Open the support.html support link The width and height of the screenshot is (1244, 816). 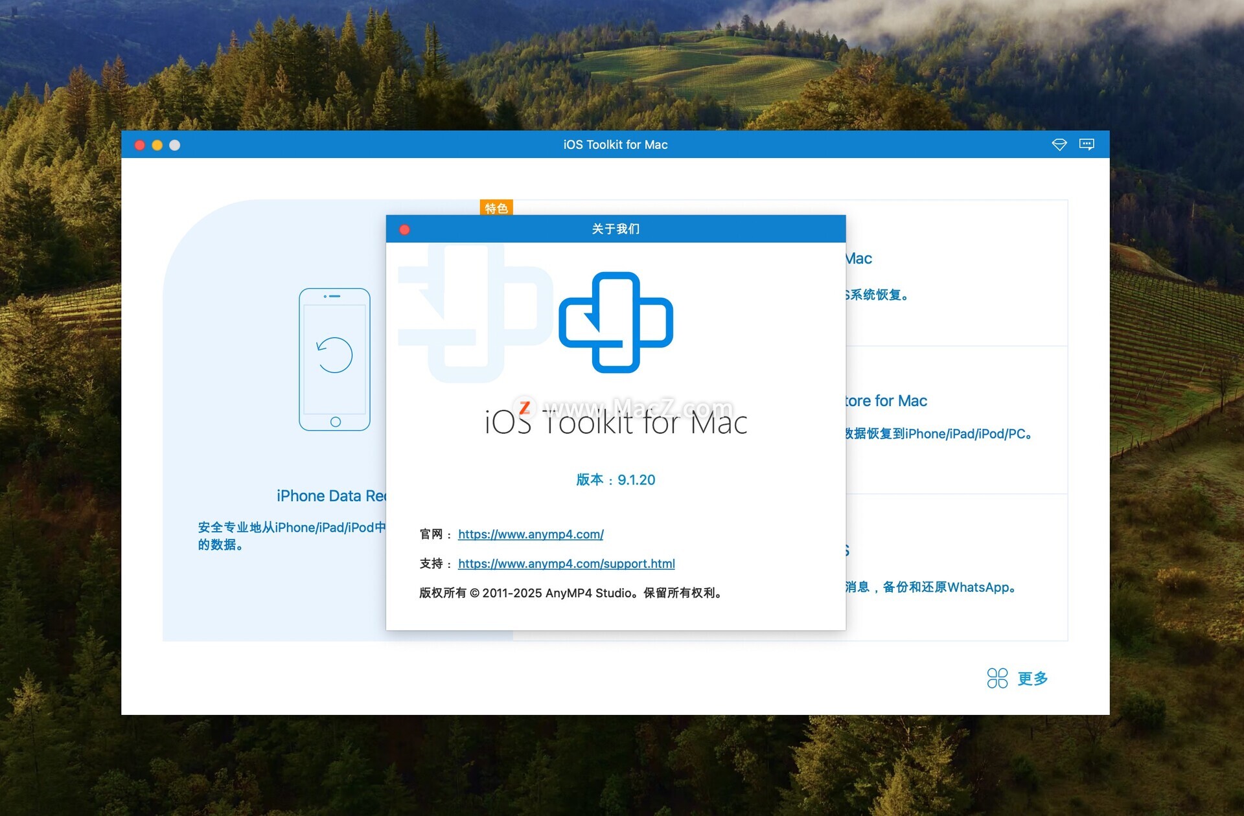tap(566, 563)
